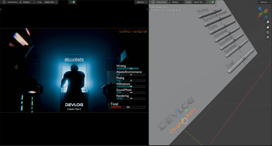Viewport: 272px width, 146px height.
Task: Click the Animations 50% progress bar in render
Action: click(x=131, y=86)
